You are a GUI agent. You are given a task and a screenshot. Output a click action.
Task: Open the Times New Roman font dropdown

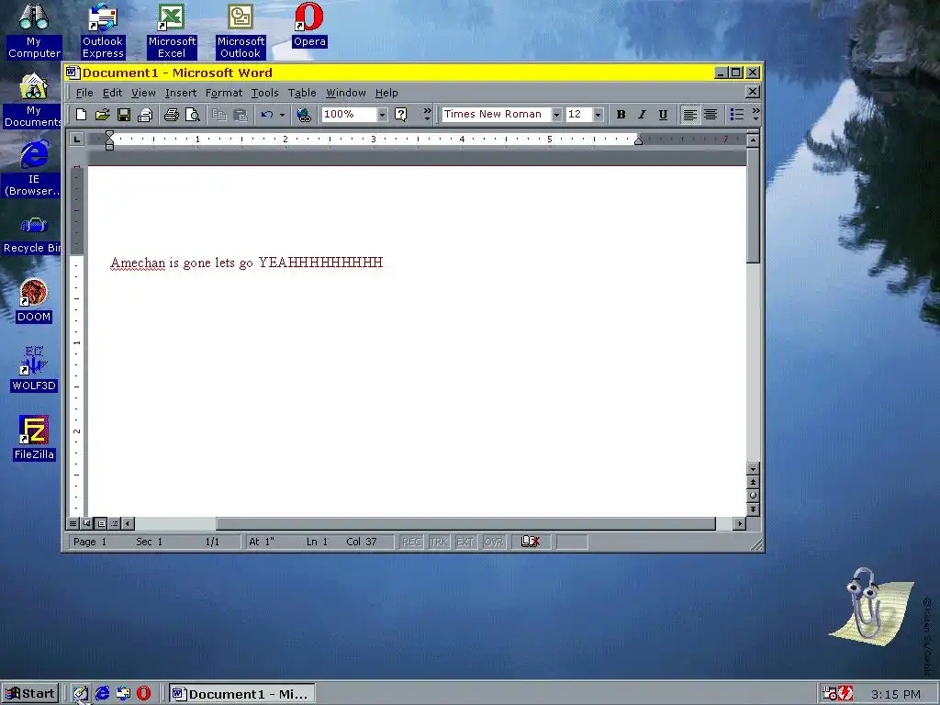(557, 115)
